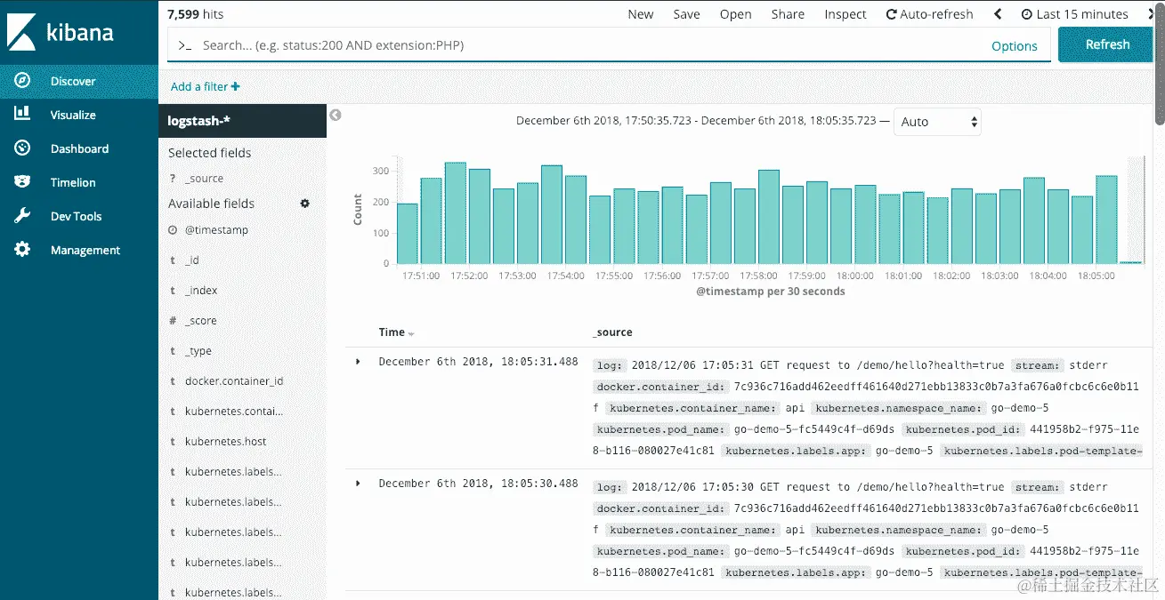Click the Kibana logo

pos(61,33)
